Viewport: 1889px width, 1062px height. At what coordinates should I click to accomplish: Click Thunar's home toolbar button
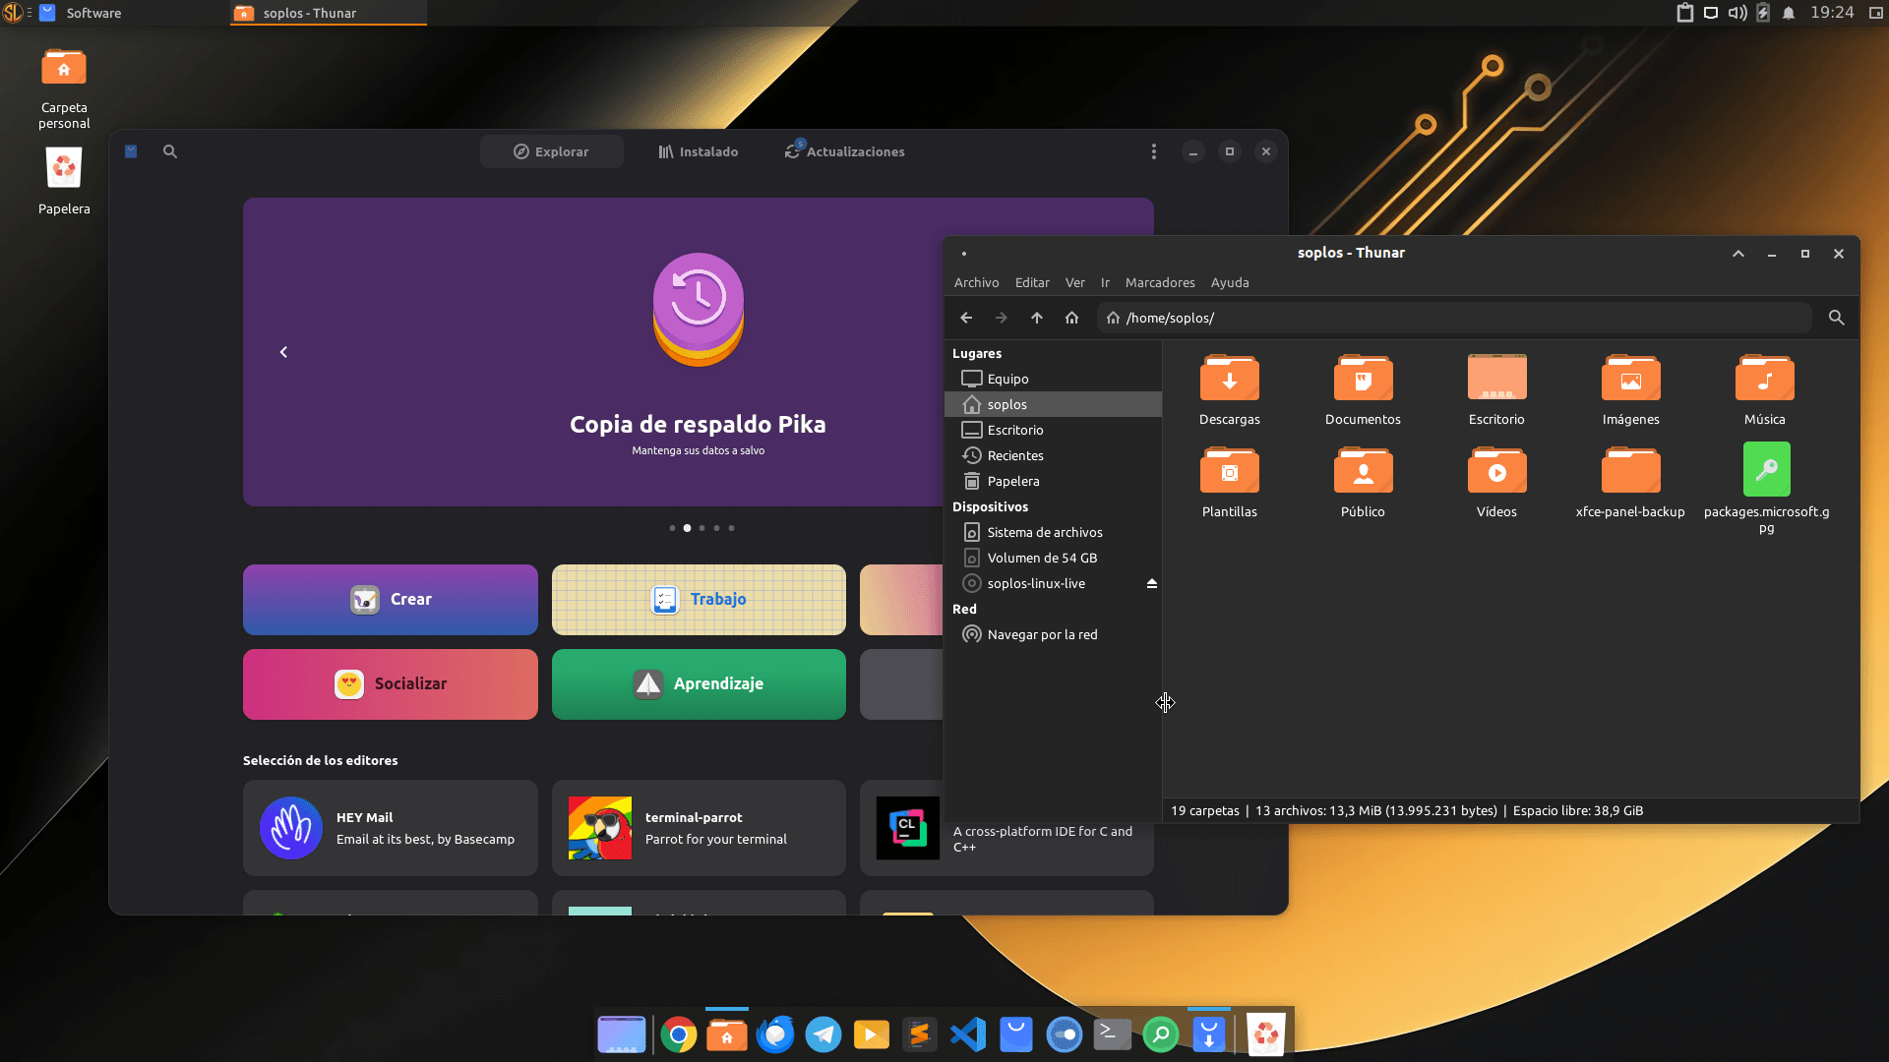click(x=1071, y=318)
